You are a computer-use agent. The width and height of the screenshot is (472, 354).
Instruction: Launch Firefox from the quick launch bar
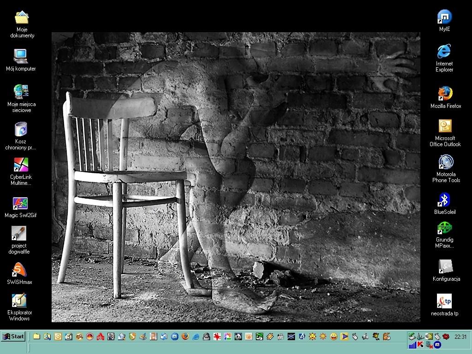pos(185,336)
